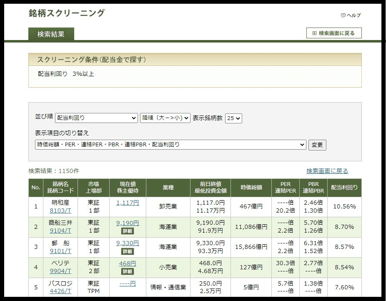Image resolution: width=386 pixels, height=301 pixels.
Task: Open stock code link 9104/T
Action: point(60,231)
